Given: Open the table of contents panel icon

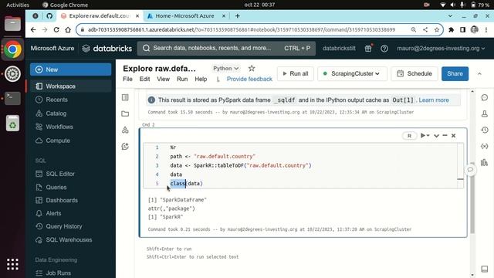Looking at the screenshot, I should [x=125, y=97].
